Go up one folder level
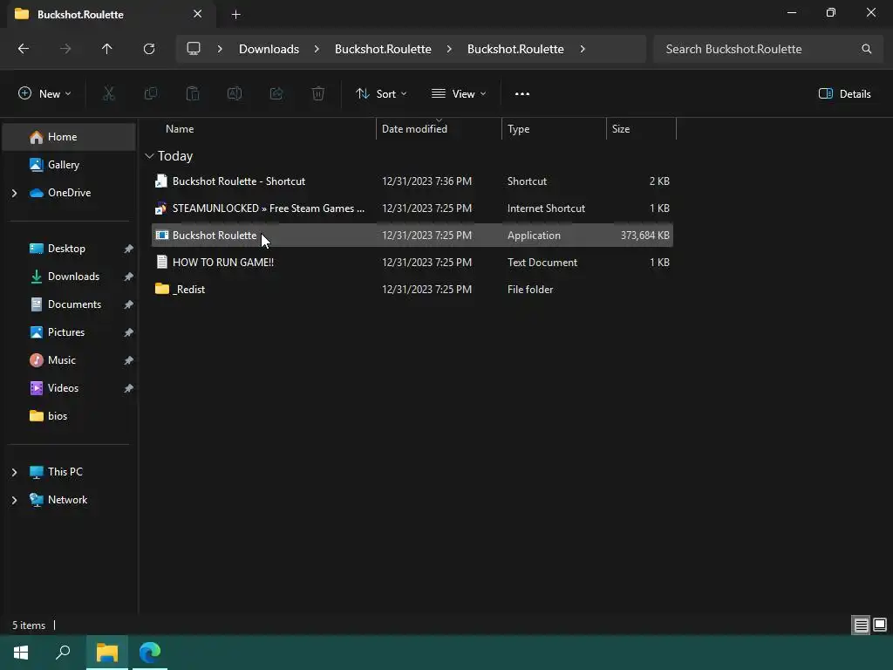This screenshot has width=893, height=670. pyautogui.click(x=107, y=49)
